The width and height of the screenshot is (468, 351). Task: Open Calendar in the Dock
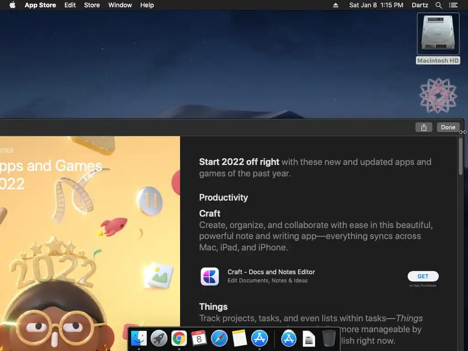199,339
